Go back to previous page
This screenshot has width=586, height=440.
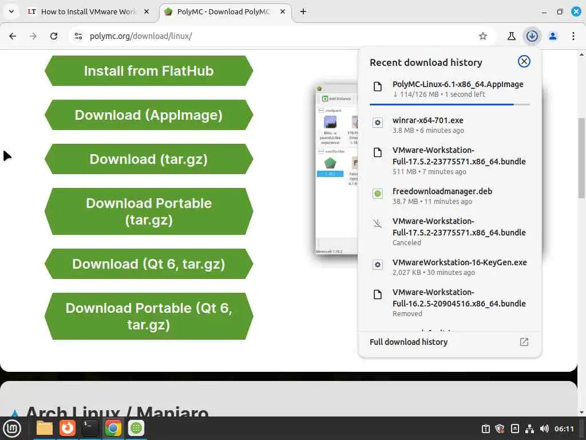[x=13, y=36]
